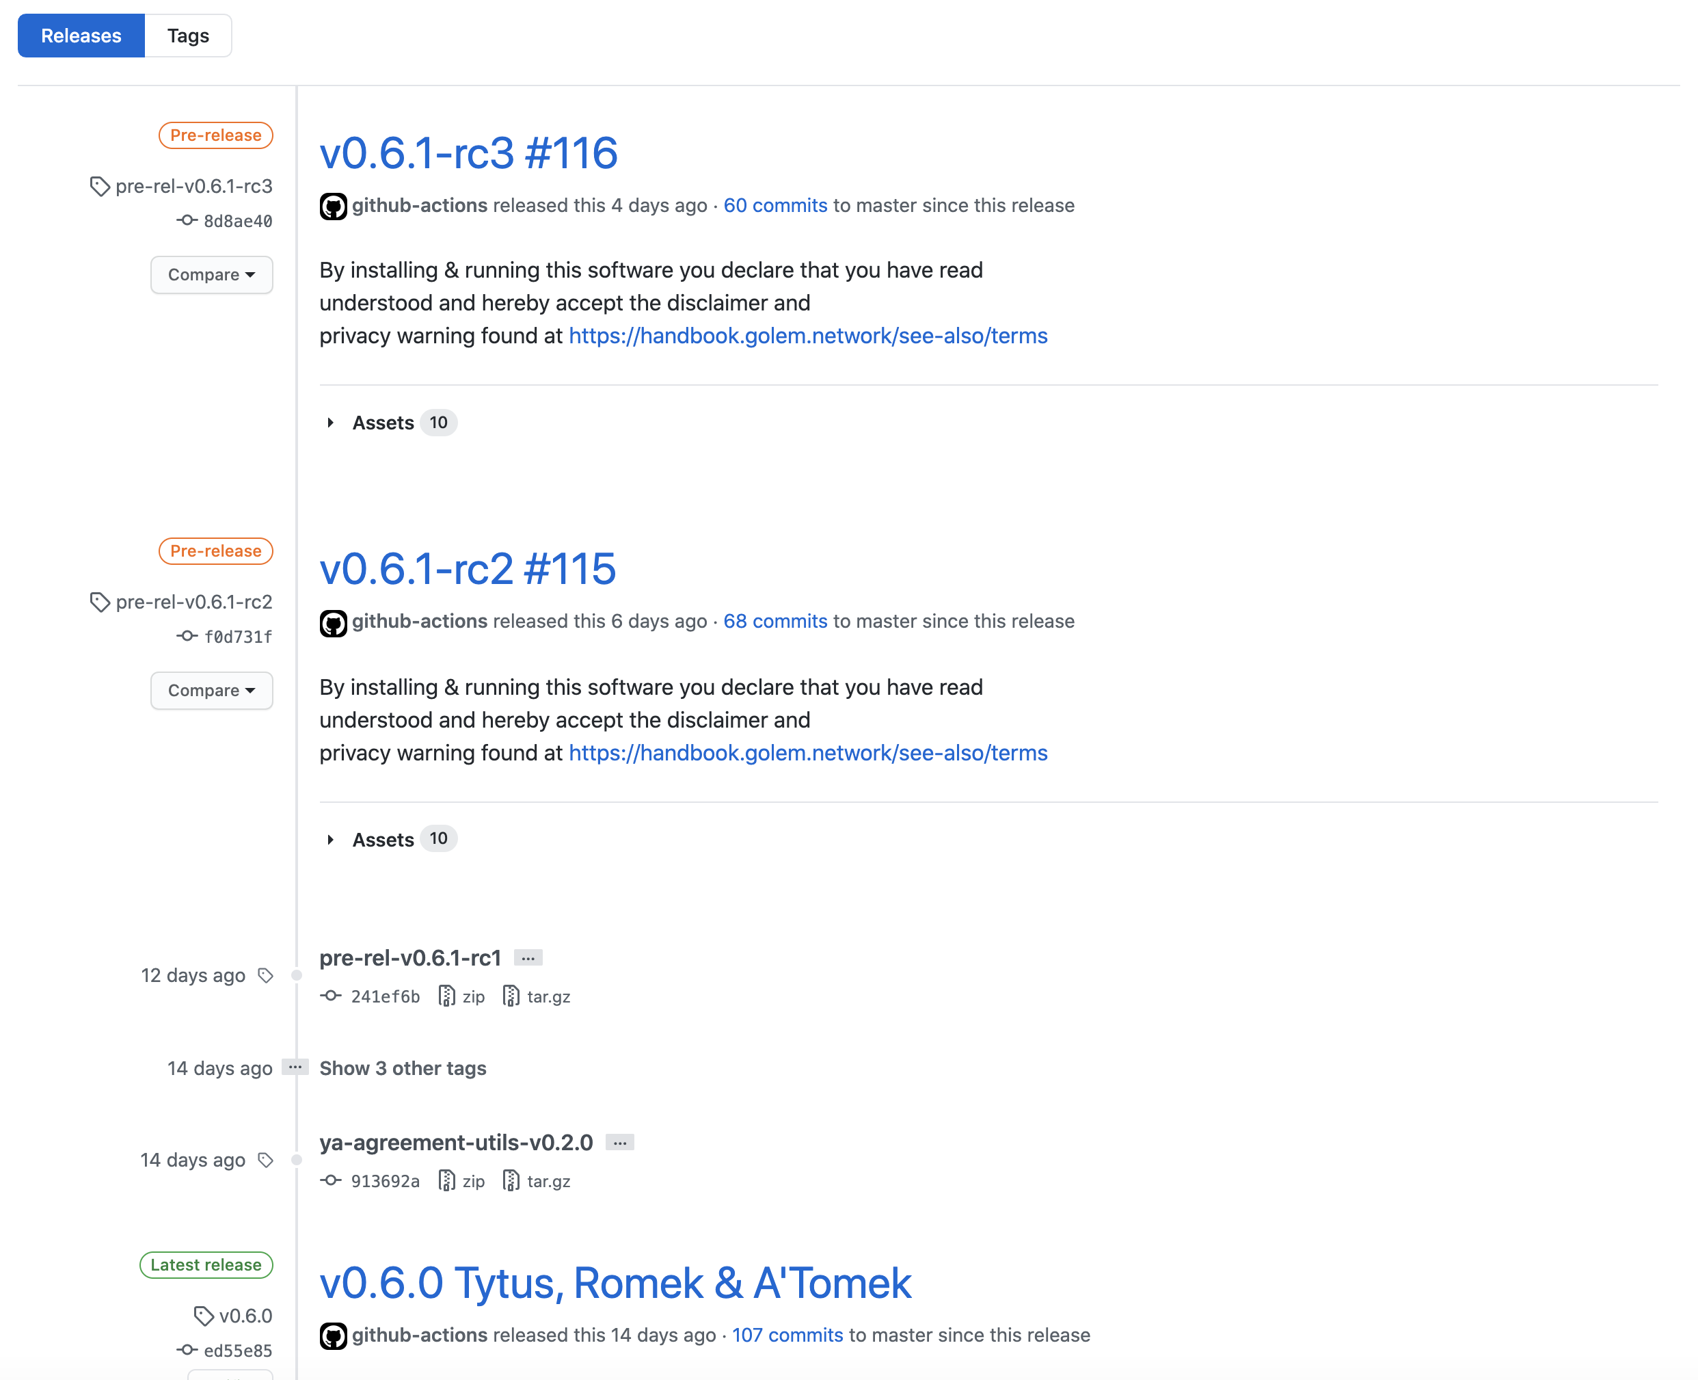1698x1380 pixels.
Task: Click tag icon beside 12 days ago
Action: click(x=266, y=975)
